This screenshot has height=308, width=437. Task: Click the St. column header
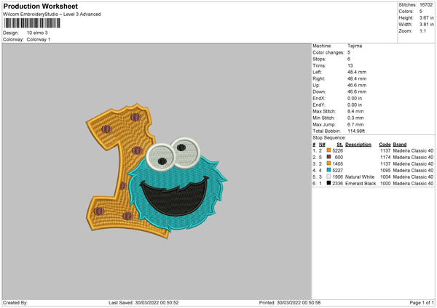pyautogui.click(x=339, y=144)
